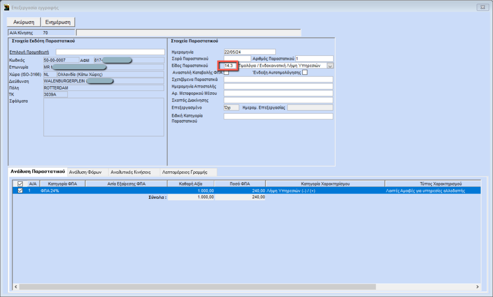Click the 14.3 document type code field

pyautogui.click(x=229, y=65)
